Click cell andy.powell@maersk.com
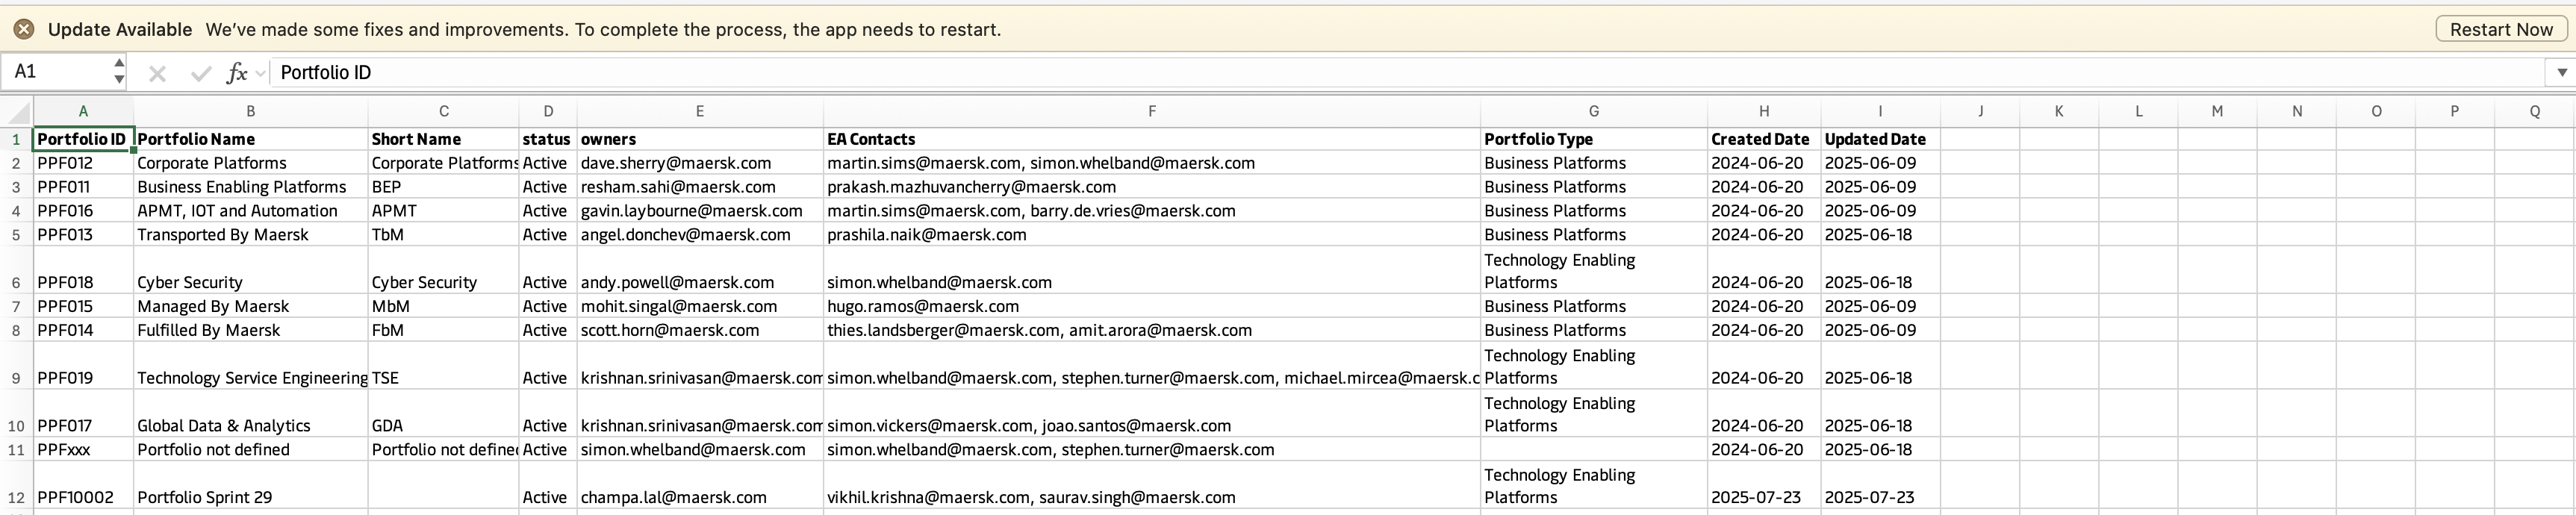The height and width of the screenshot is (515, 2576). [x=699, y=270]
